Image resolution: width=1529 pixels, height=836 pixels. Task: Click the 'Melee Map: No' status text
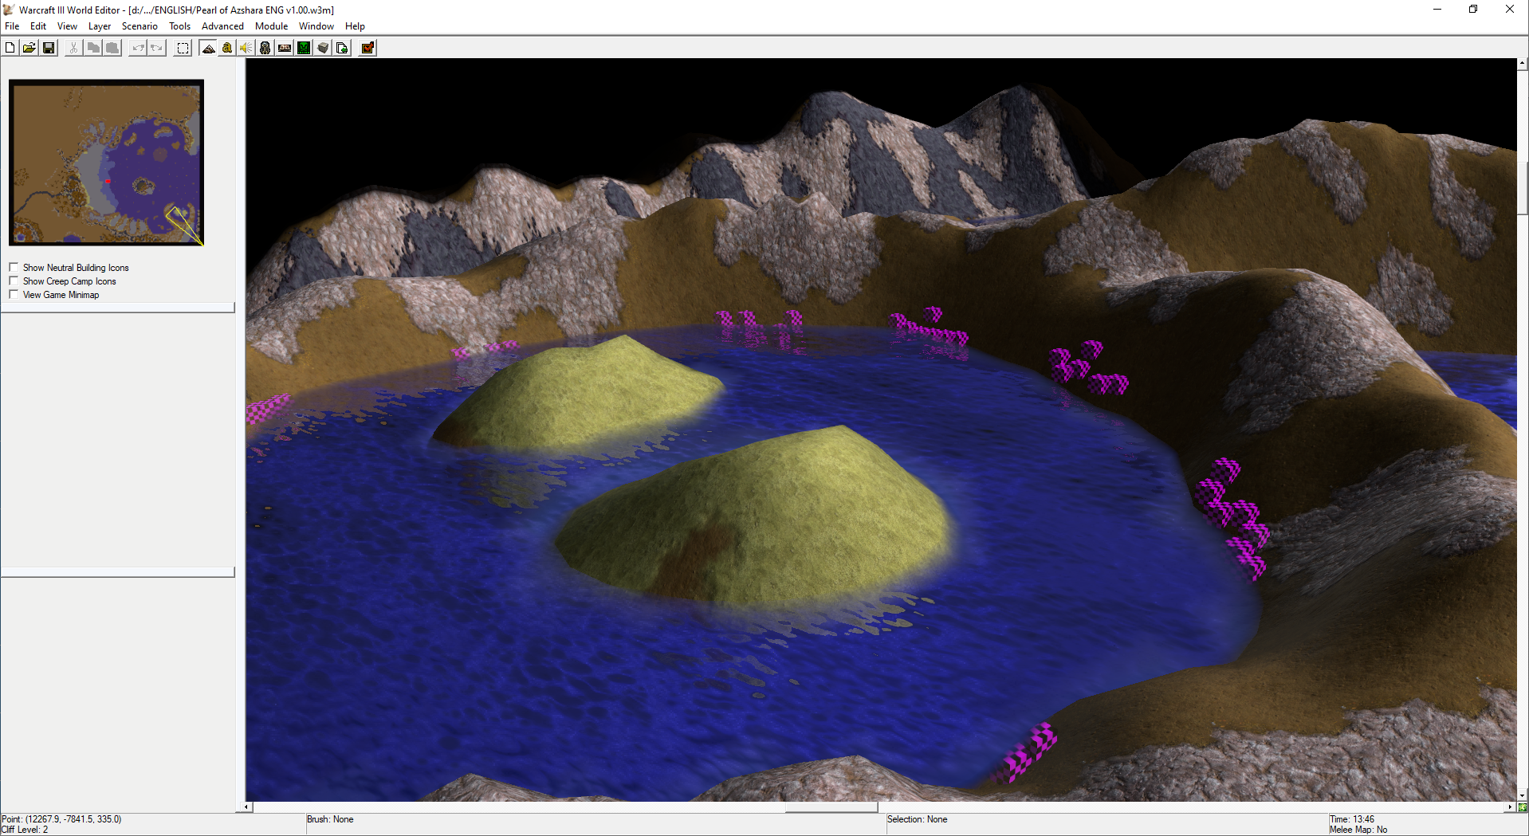click(1358, 830)
